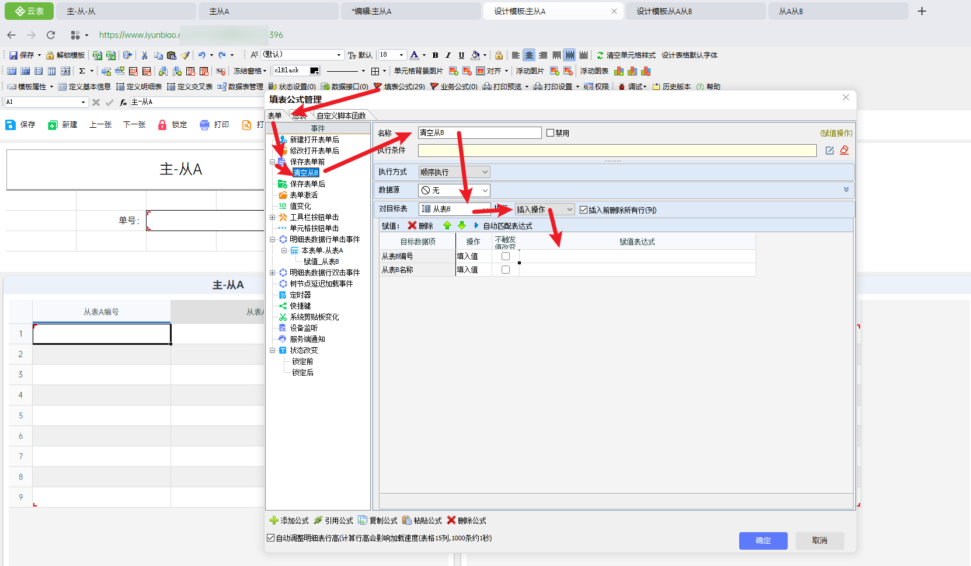Click the green move-down arrow in 赋值 bar
The height and width of the screenshot is (566, 971).
(x=462, y=226)
